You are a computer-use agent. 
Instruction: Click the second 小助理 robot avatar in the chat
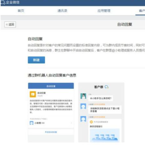point(83,119)
